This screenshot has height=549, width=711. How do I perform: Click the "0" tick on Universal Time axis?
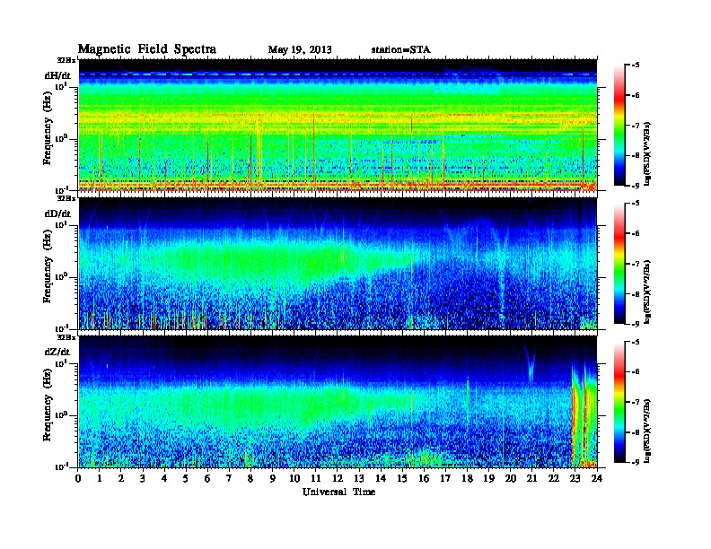click(x=78, y=478)
